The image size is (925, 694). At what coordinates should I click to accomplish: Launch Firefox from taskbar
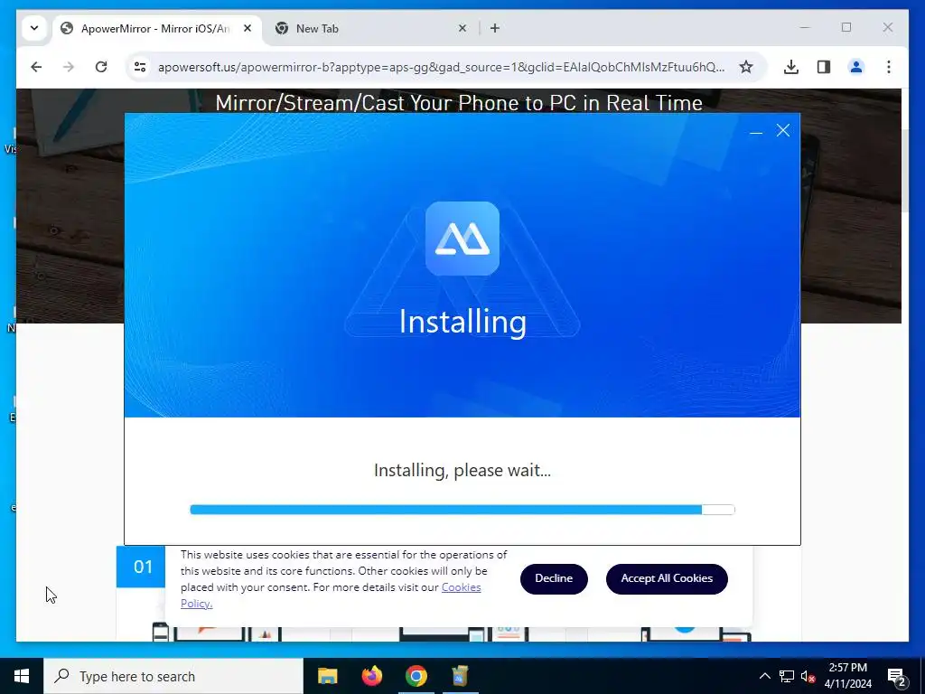(371, 676)
